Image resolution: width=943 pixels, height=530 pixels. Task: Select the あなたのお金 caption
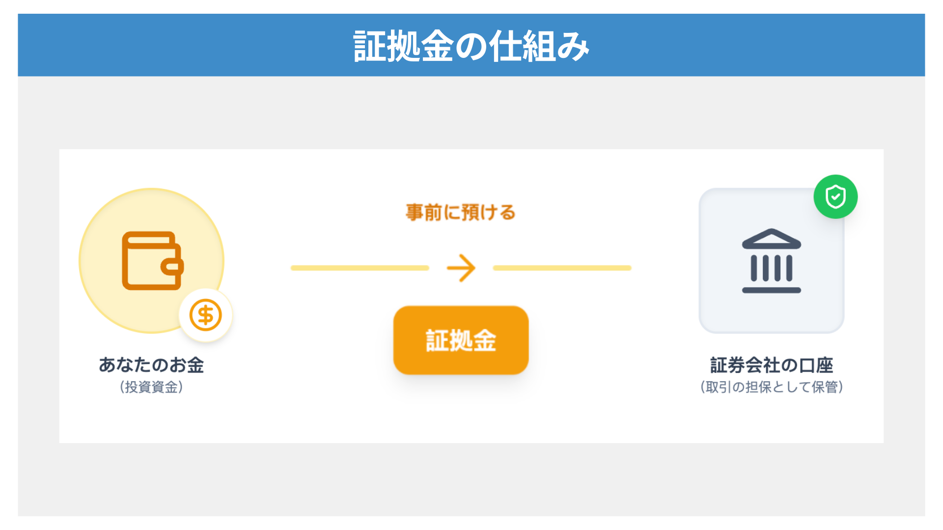click(x=151, y=365)
